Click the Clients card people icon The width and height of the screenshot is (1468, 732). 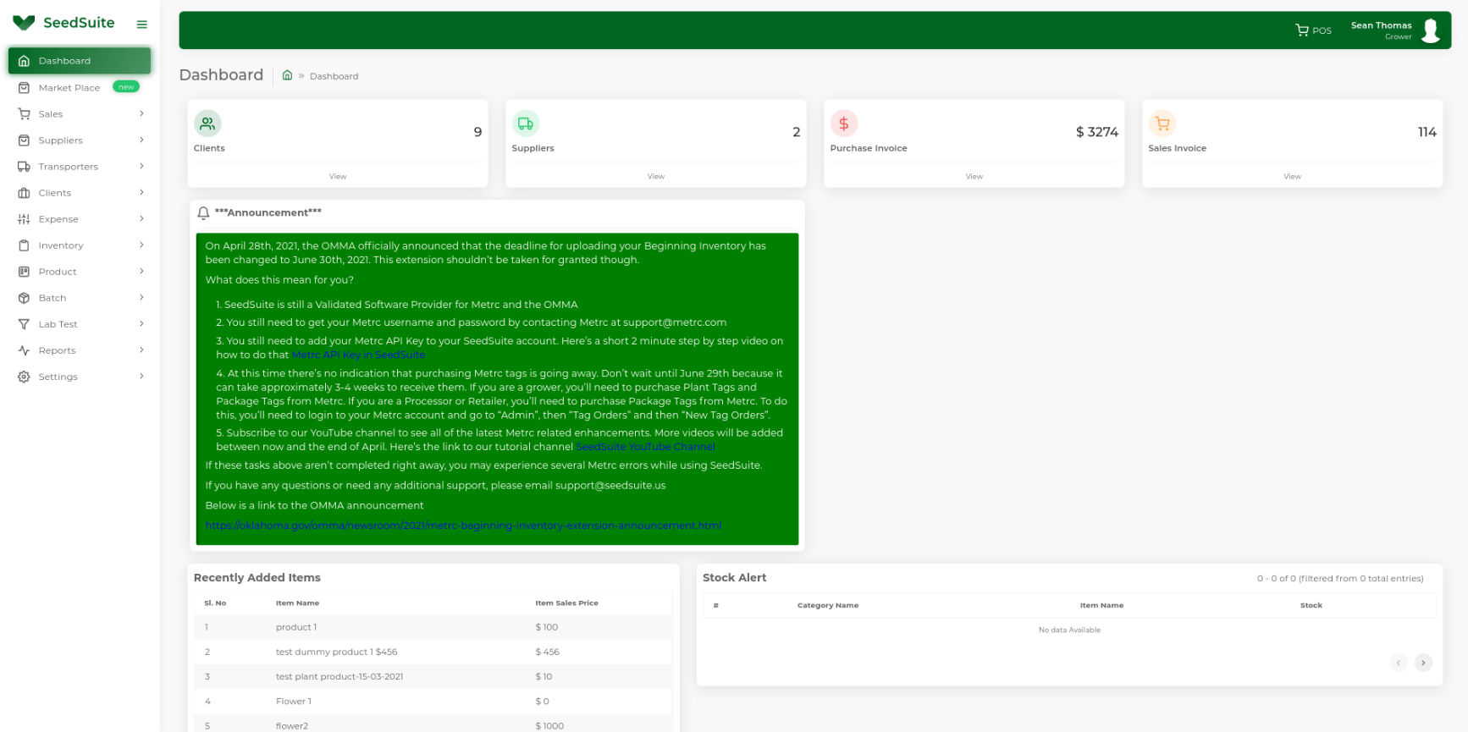[x=207, y=124]
